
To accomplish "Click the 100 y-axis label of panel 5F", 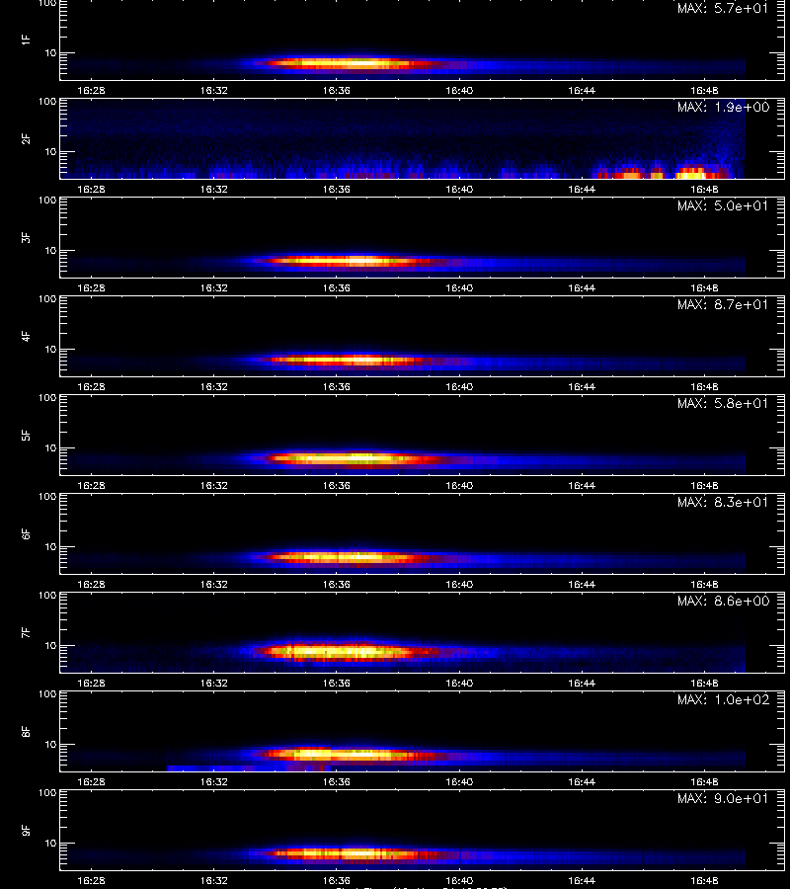I will pos(47,398).
